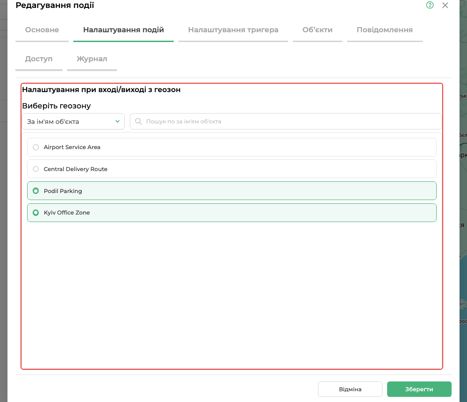Focus the geozone search field

286,122
